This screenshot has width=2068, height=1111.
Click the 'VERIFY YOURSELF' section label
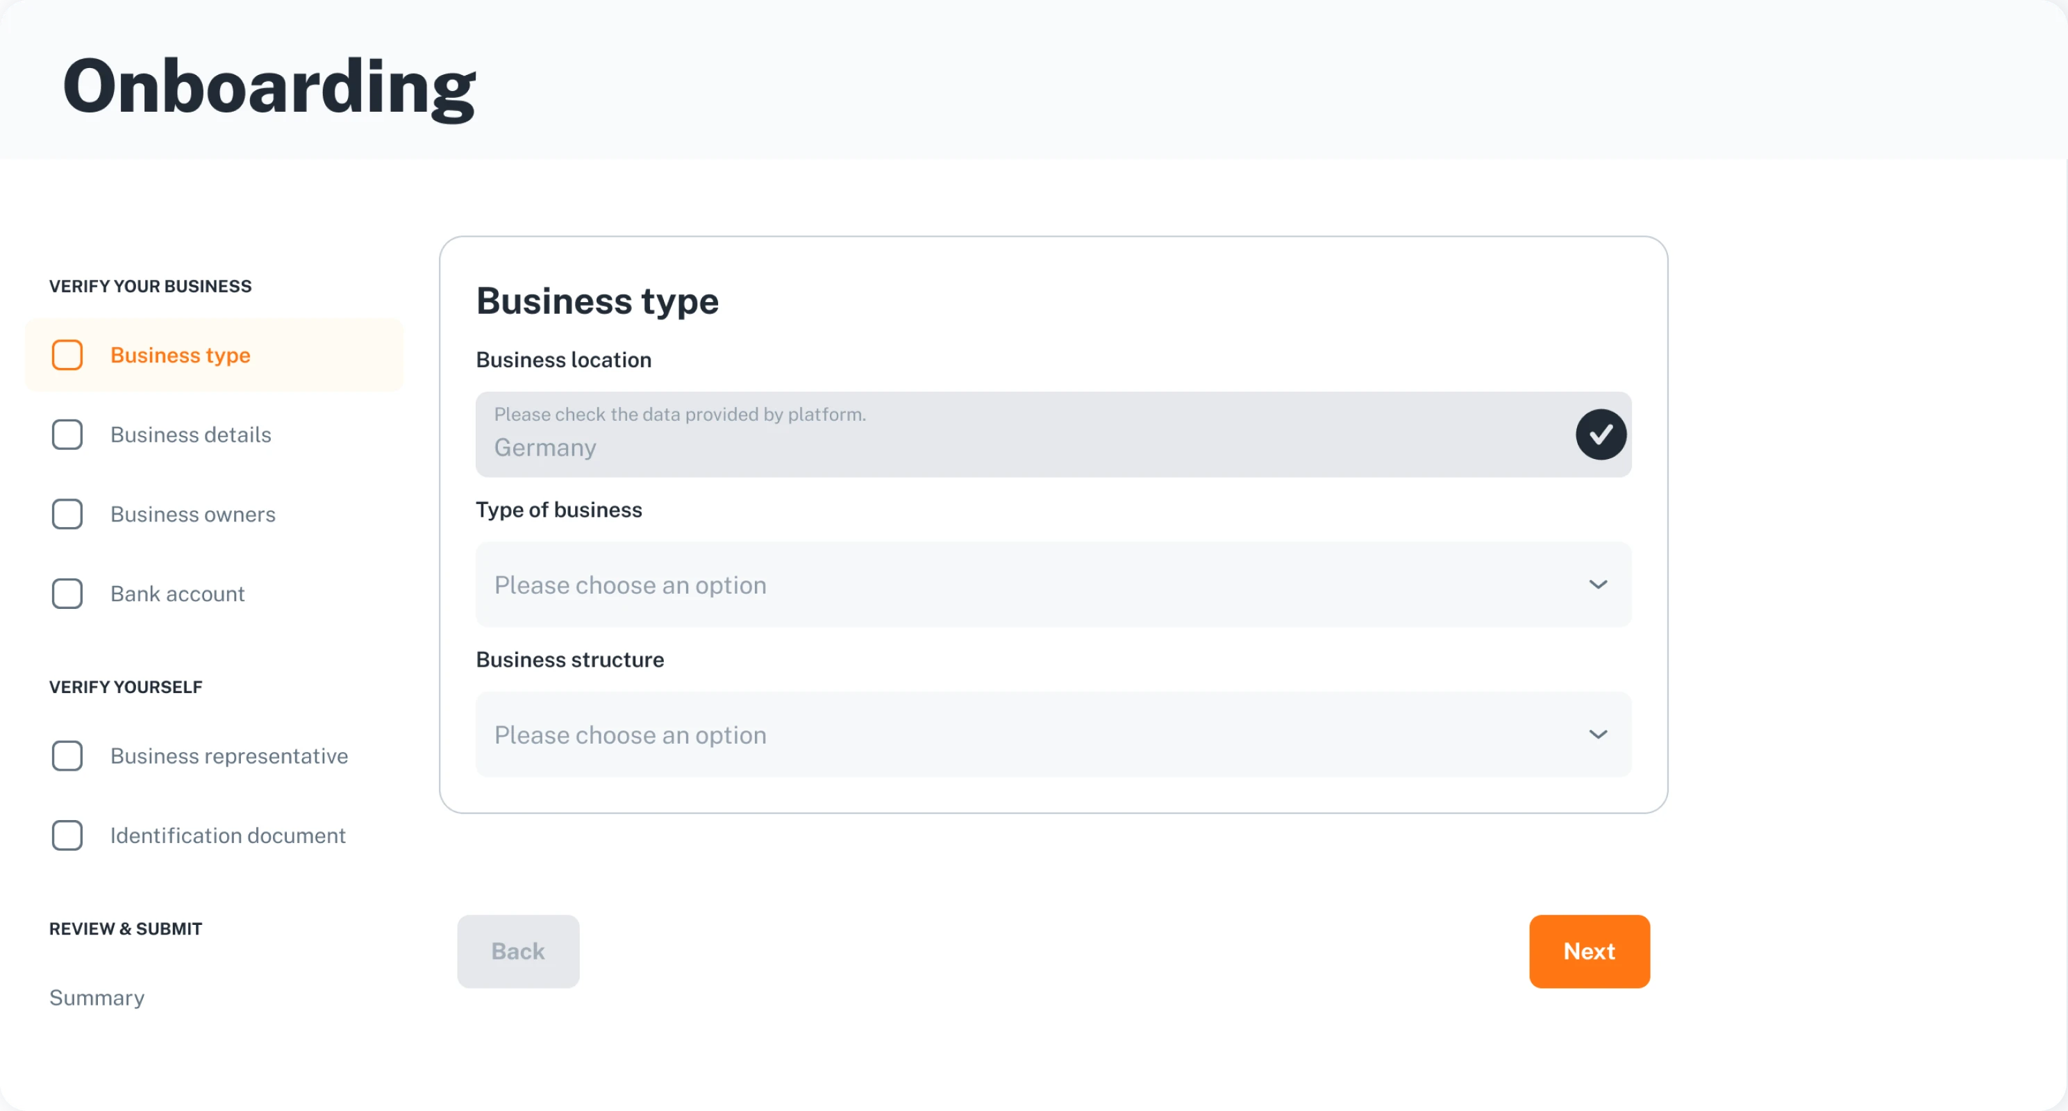click(x=125, y=687)
